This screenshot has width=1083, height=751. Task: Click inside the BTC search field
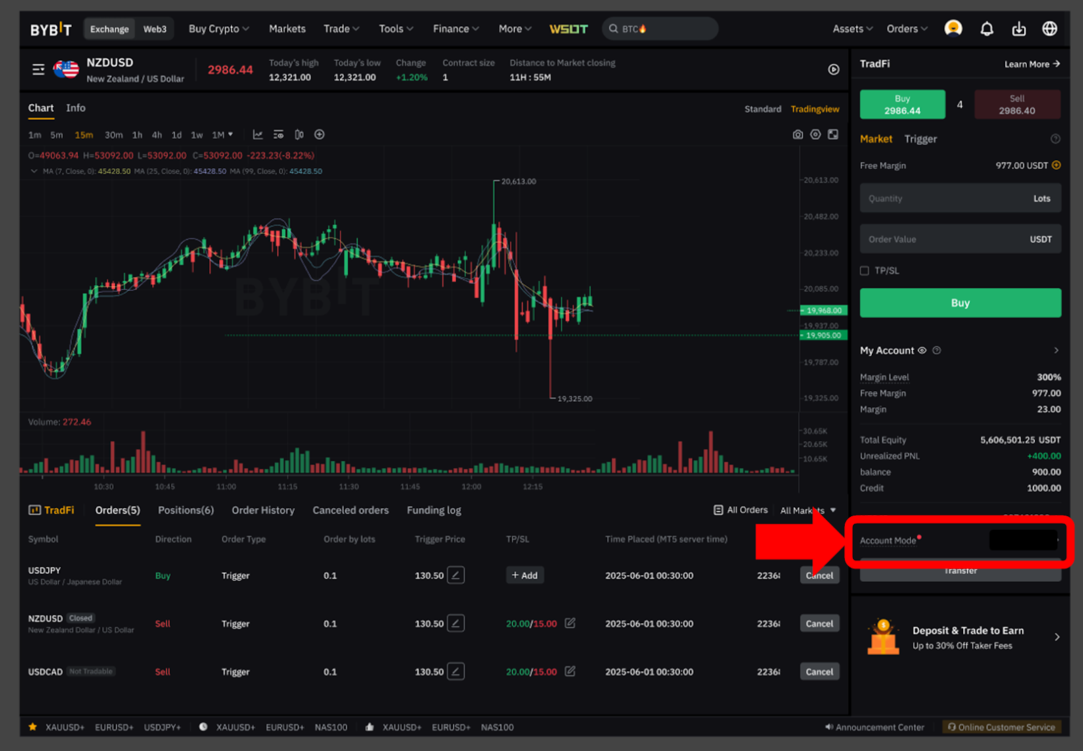(660, 28)
